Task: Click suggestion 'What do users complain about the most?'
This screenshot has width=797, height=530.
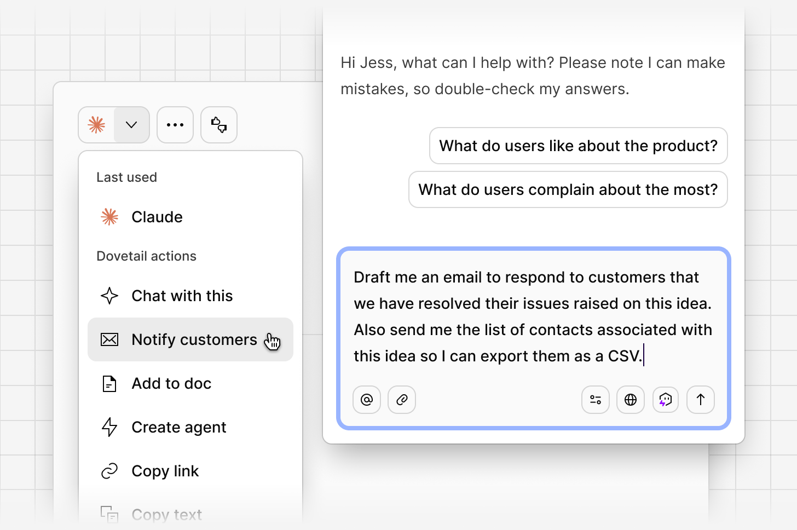Action: pos(568,189)
